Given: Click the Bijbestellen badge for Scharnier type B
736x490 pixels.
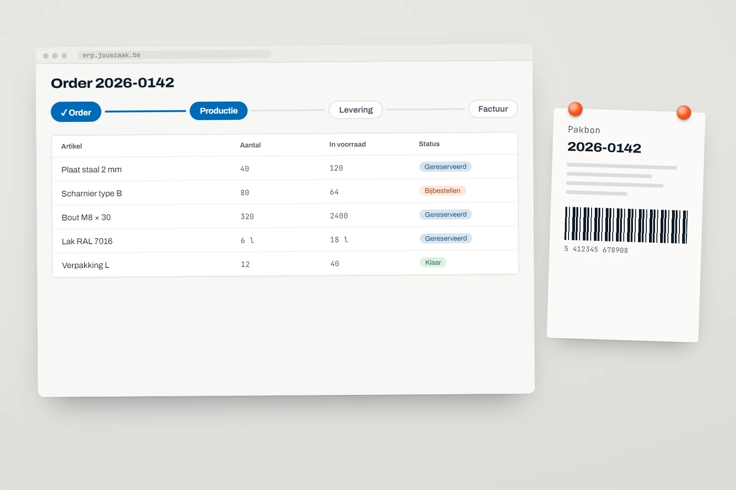Looking at the screenshot, I should [443, 191].
